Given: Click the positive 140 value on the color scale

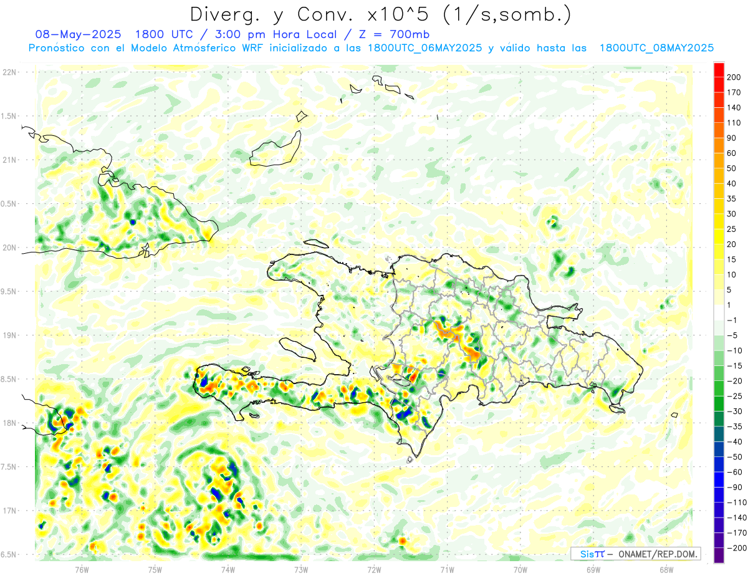Looking at the screenshot, I should click(734, 108).
